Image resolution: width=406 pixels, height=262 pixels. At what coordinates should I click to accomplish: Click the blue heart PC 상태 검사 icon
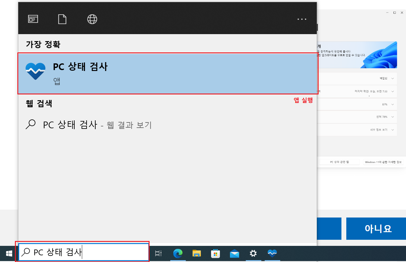click(x=36, y=71)
